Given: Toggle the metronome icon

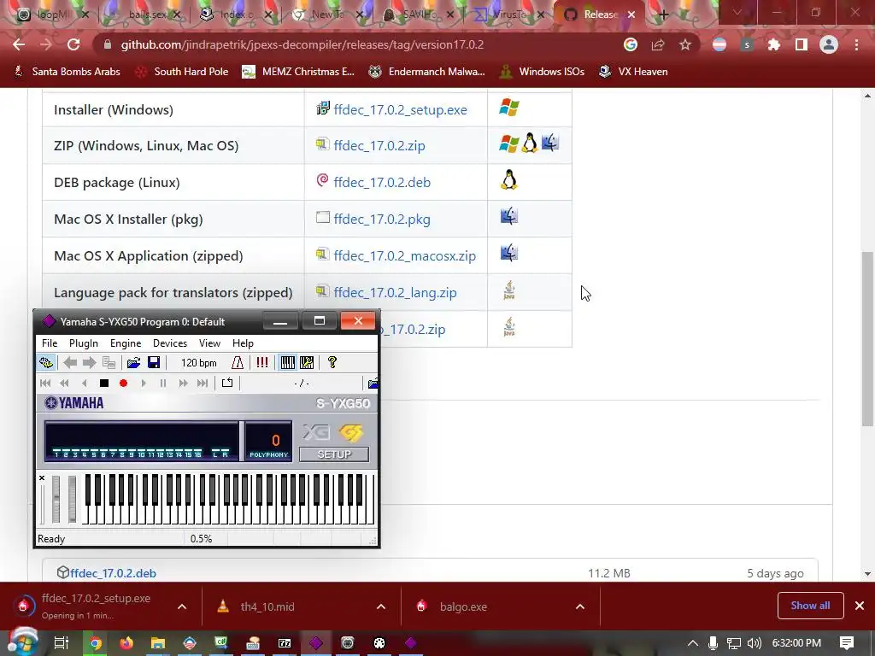Looking at the screenshot, I should 238,363.
